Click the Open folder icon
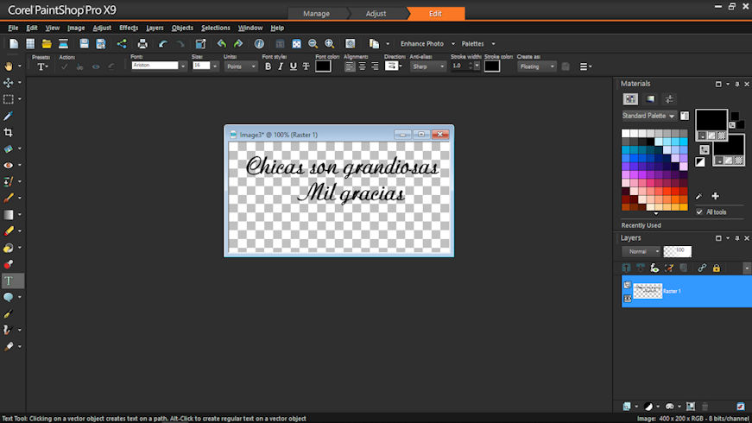The width and height of the screenshot is (752, 423). tap(47, 44)
